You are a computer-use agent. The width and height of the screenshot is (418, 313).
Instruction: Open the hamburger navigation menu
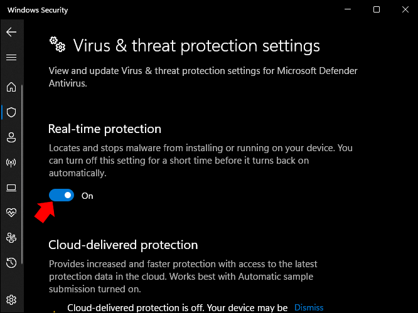pos(11,57)
